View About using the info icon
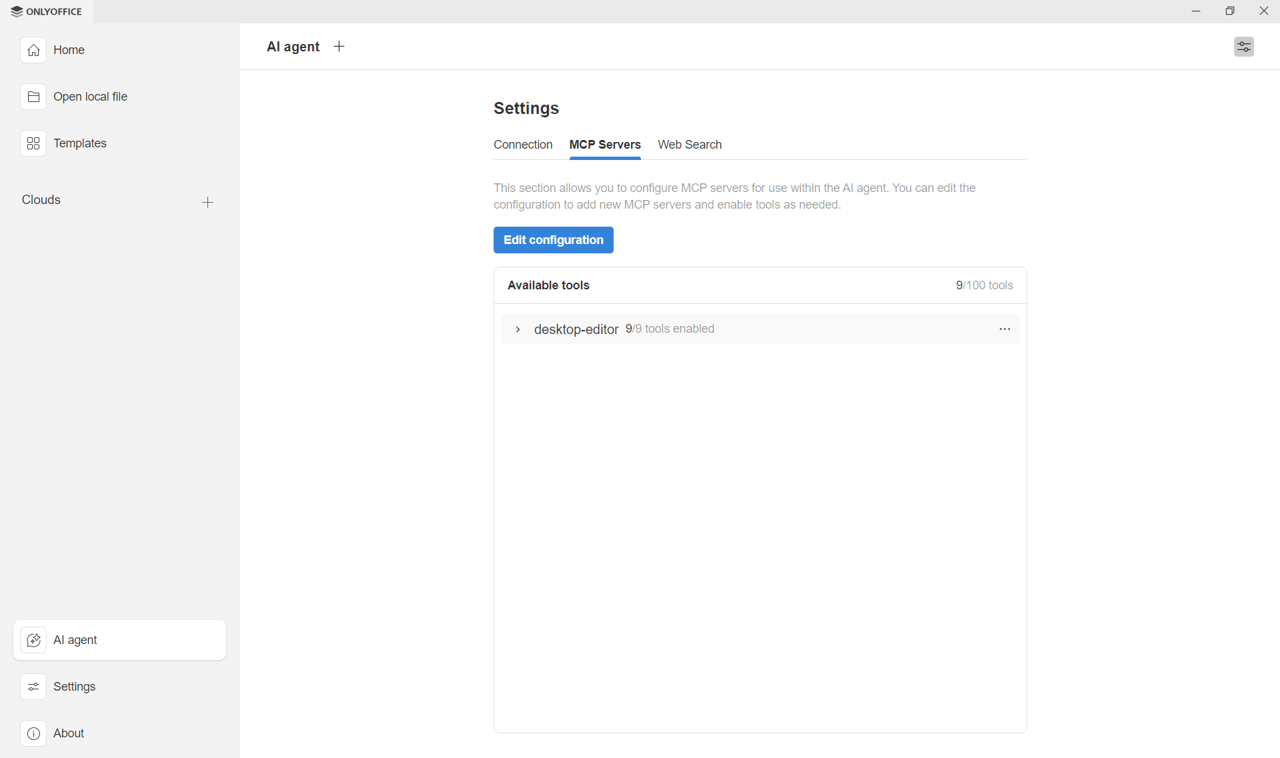The height and width of the screenshot is (758, 1280). point(33,733)
